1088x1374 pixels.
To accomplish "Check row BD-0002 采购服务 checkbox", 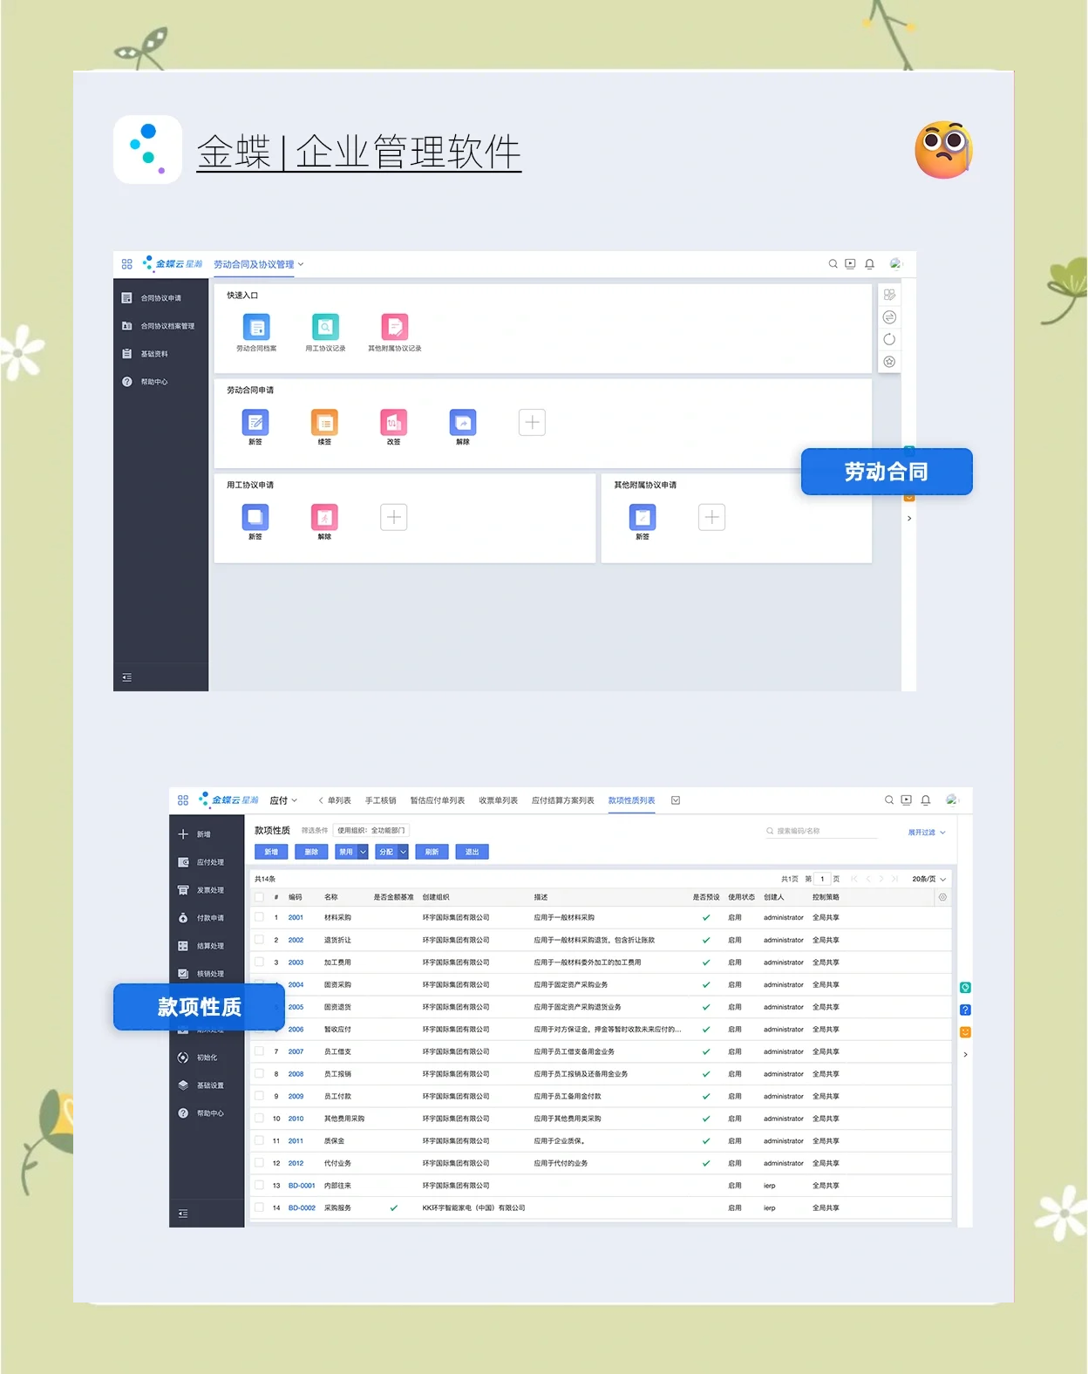I will (259, 1207).
